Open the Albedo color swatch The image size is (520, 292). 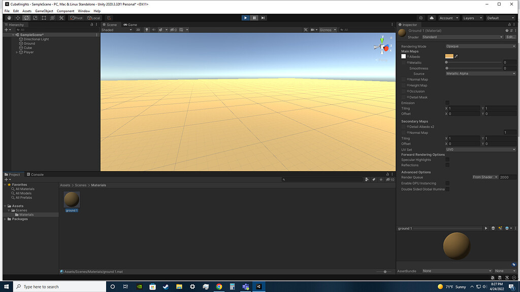(x=449, y=56)
